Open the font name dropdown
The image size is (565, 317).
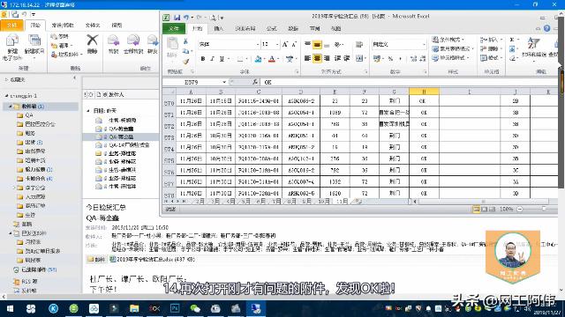click(257, 44)
